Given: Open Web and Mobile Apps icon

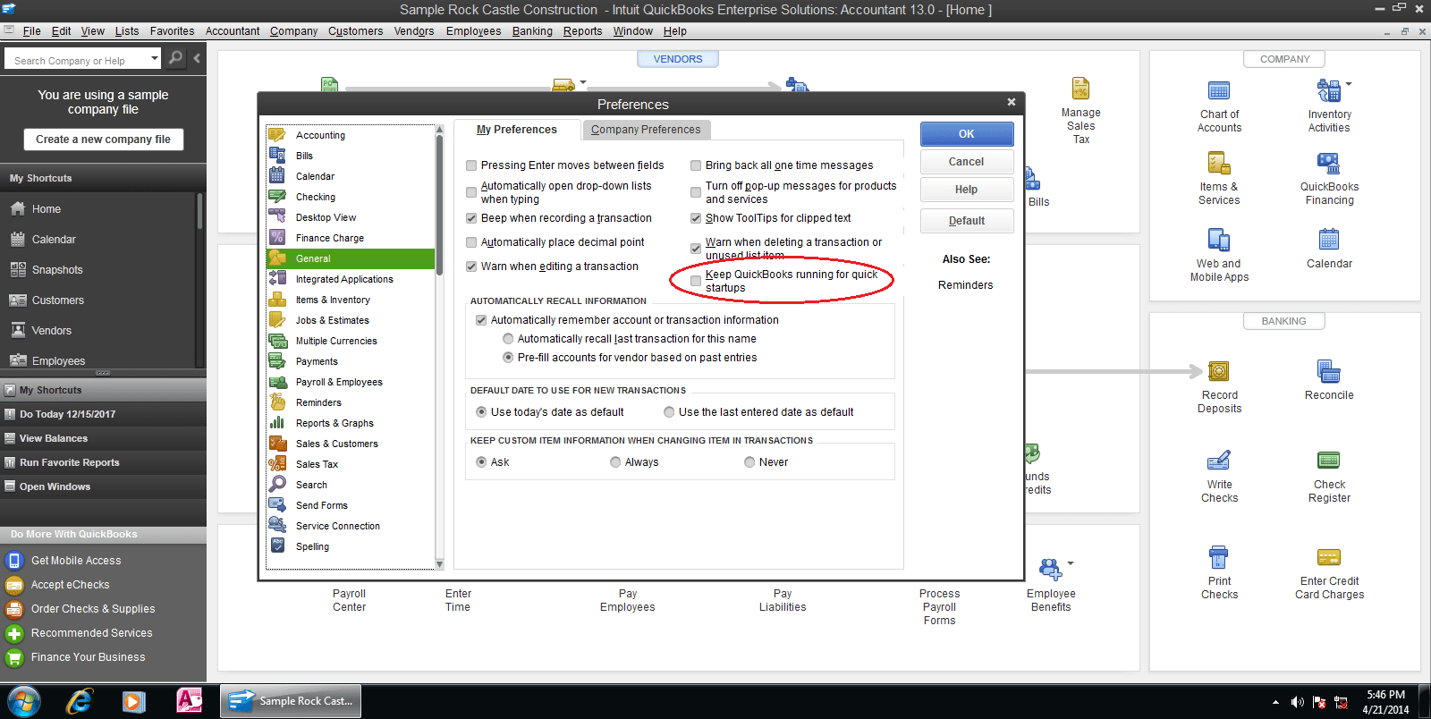Looking at the screenshot, I should 1219,241.
